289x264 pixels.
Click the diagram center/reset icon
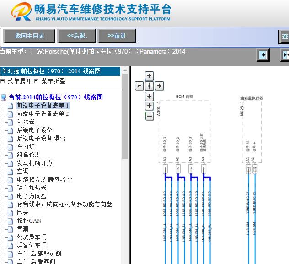pyautogui.click(x=149, y=86)
